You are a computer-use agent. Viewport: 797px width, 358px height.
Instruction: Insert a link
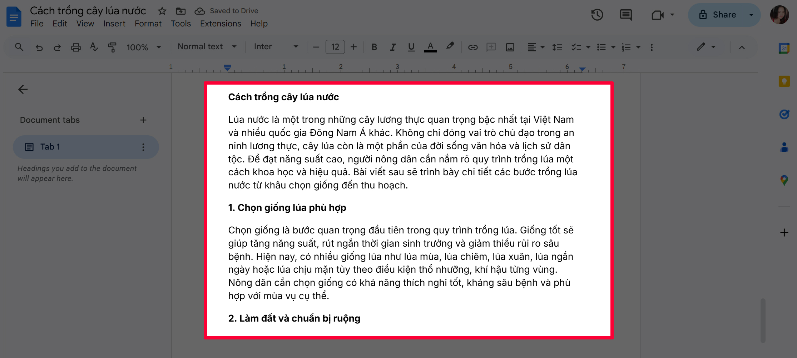[473, 47]
